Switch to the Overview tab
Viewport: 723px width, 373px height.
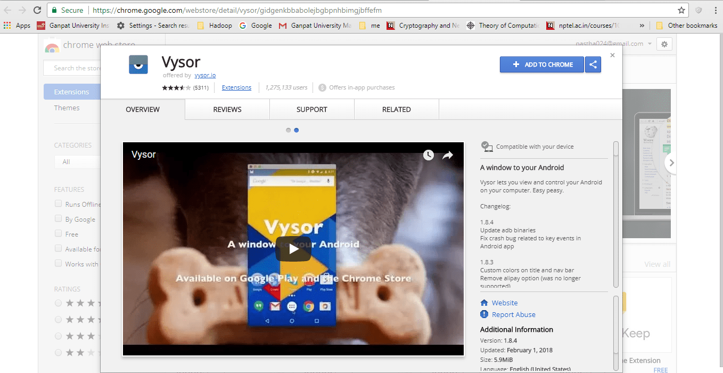click(143, 109)
